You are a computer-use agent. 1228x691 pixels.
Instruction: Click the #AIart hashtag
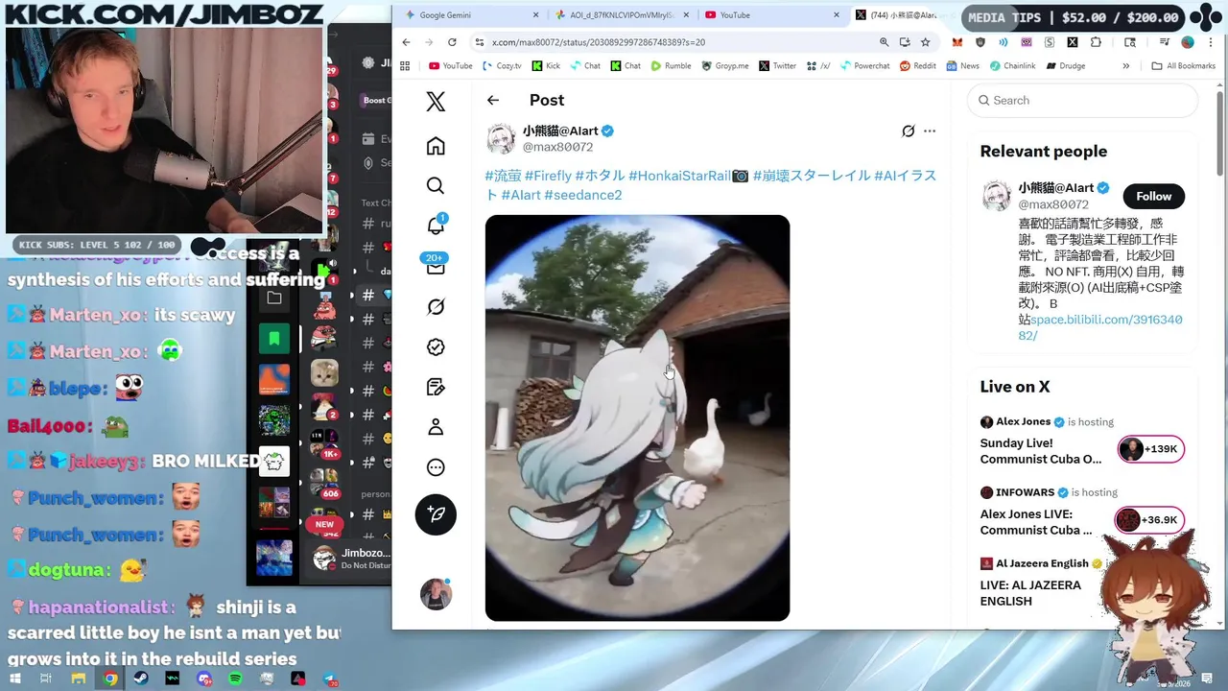521,195
